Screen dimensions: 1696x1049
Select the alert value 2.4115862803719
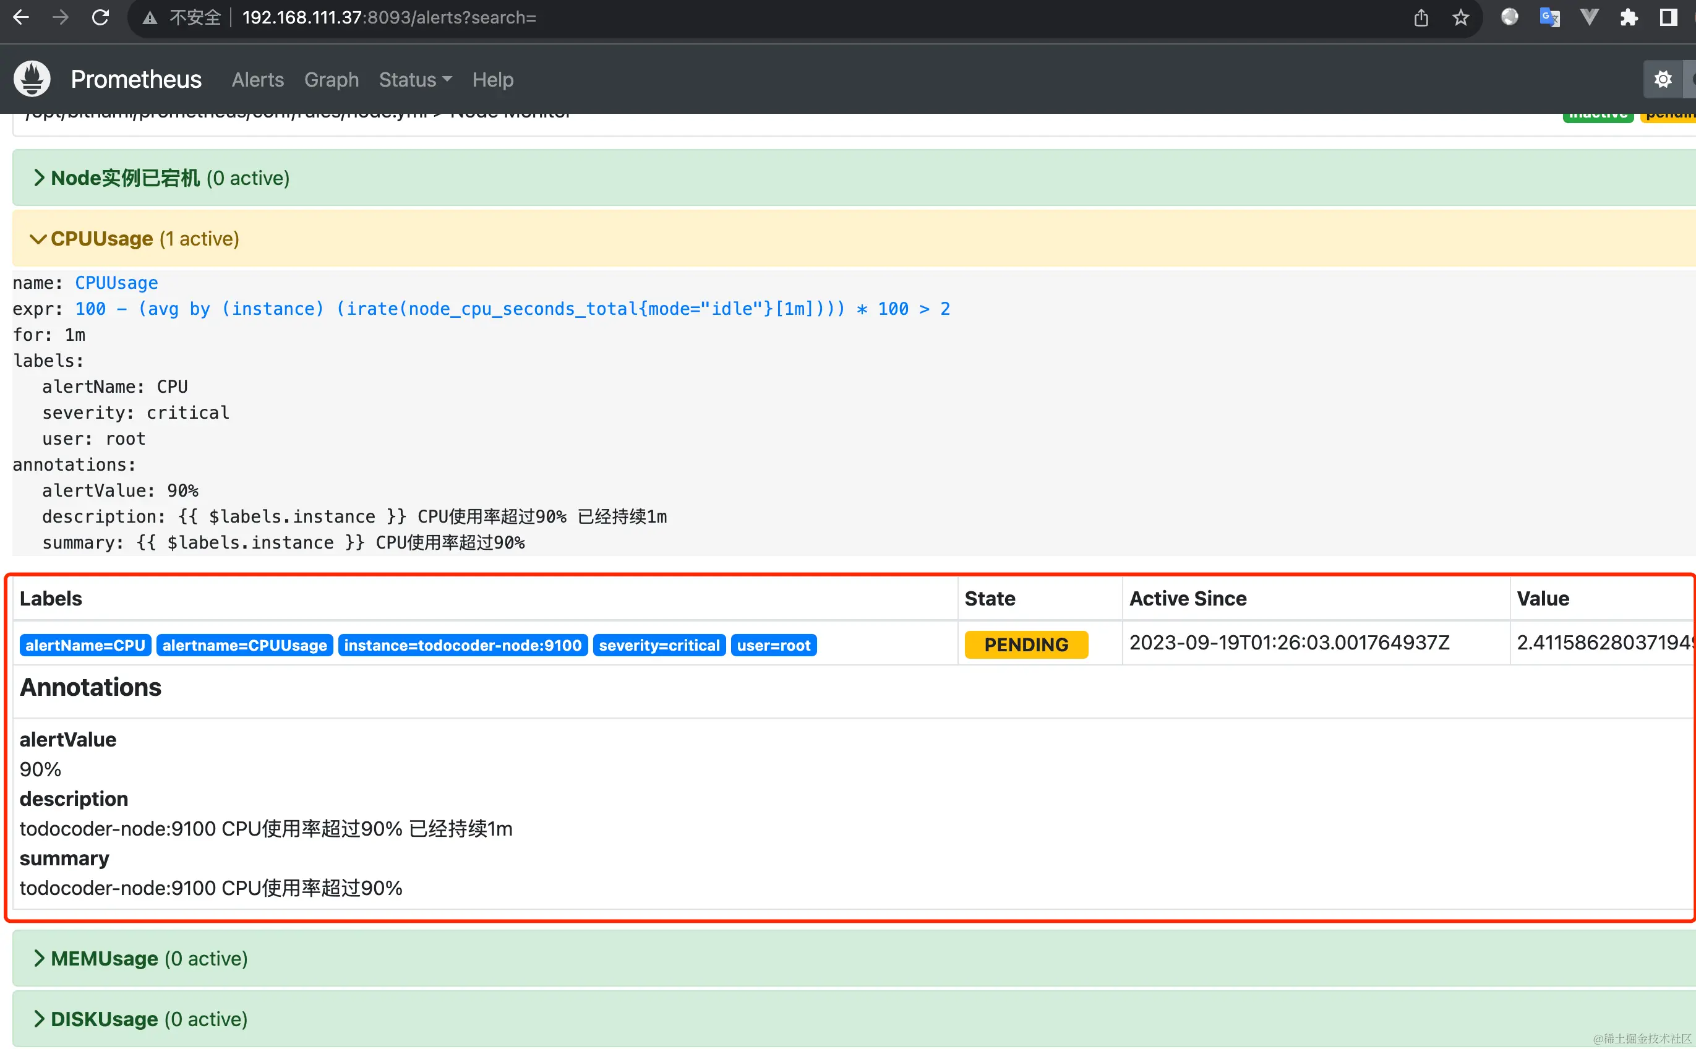click(x=1606, y=643)
